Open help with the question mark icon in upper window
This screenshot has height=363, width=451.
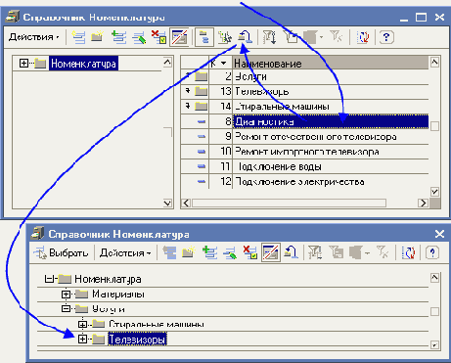386,37
